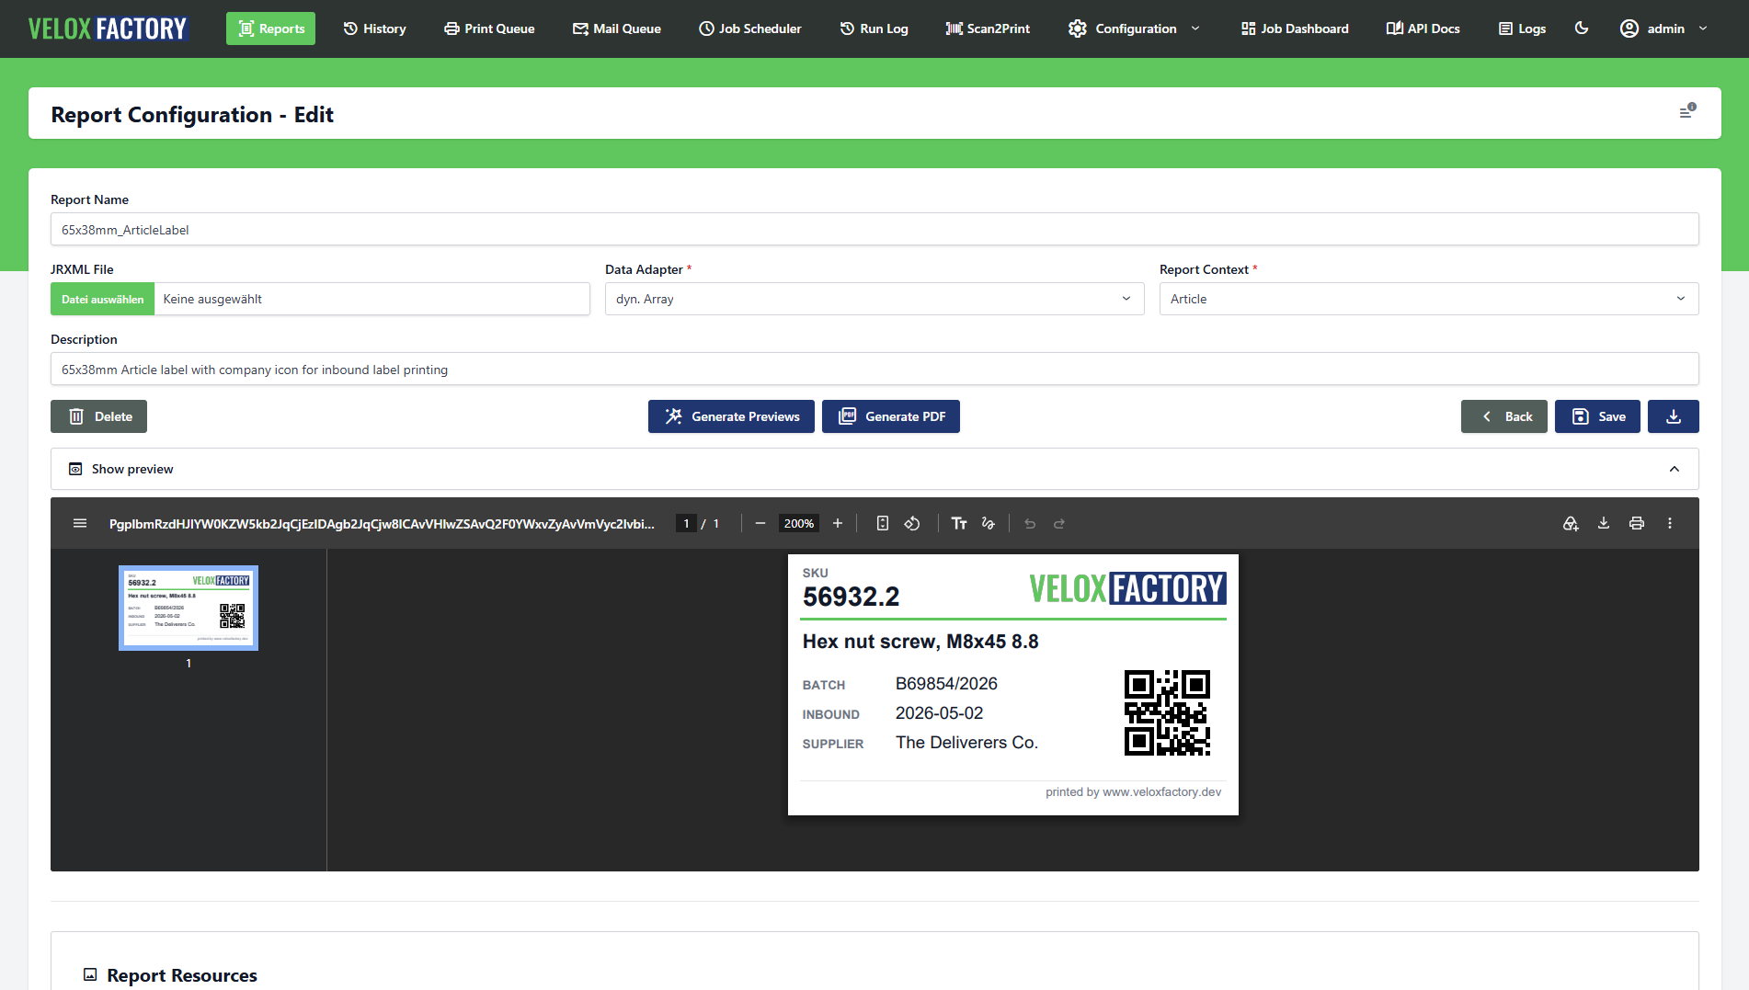
Task: Open the PDF viewer more options menu
Action: (x=1670, y=523)
